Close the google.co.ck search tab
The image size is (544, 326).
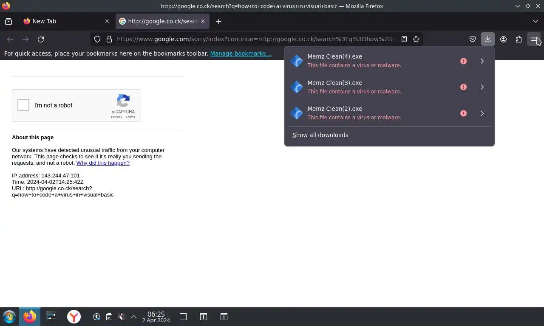(x=203, y=21)
